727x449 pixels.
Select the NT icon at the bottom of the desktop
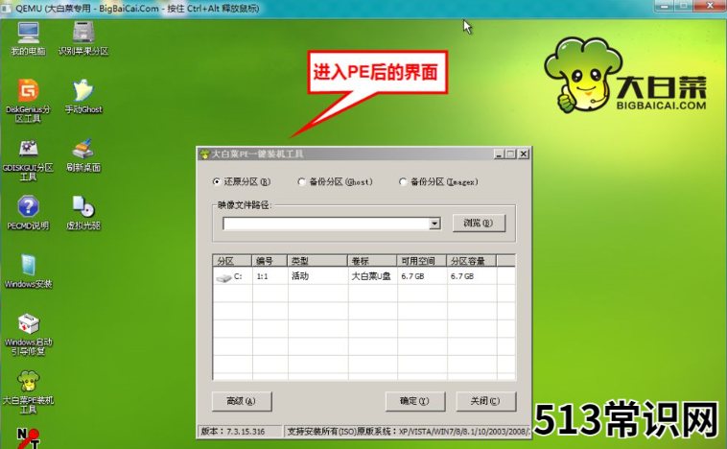click(x=28, y=438)
